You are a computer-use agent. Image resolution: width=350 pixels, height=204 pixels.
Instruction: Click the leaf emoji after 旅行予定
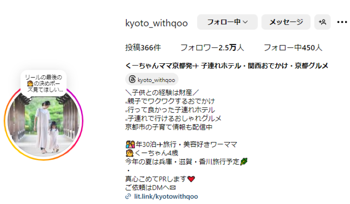pyautogui.click(x=244, y=162)
